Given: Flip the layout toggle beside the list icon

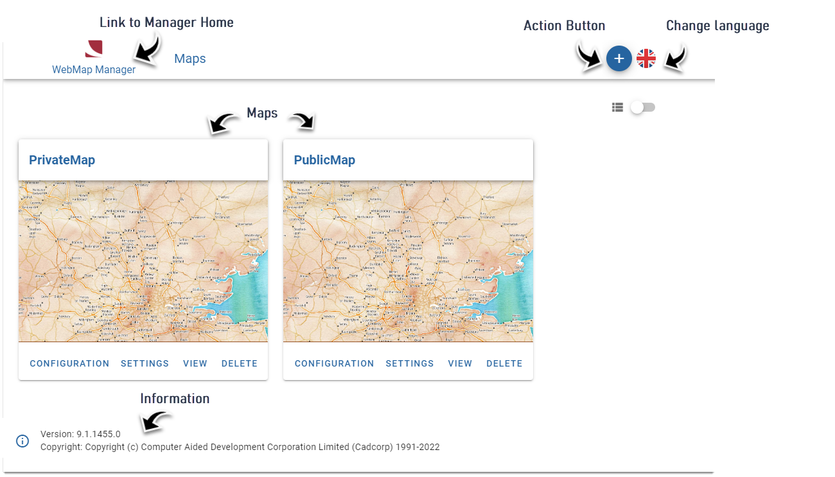Looking at the screenshot, I should 642,107.
